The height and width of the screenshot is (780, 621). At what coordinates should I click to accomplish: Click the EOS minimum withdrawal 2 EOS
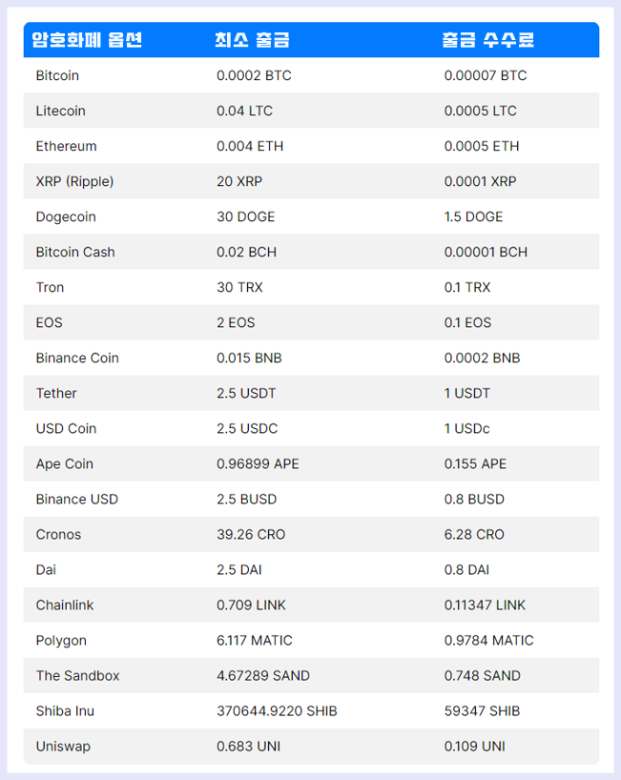[236, 323]
